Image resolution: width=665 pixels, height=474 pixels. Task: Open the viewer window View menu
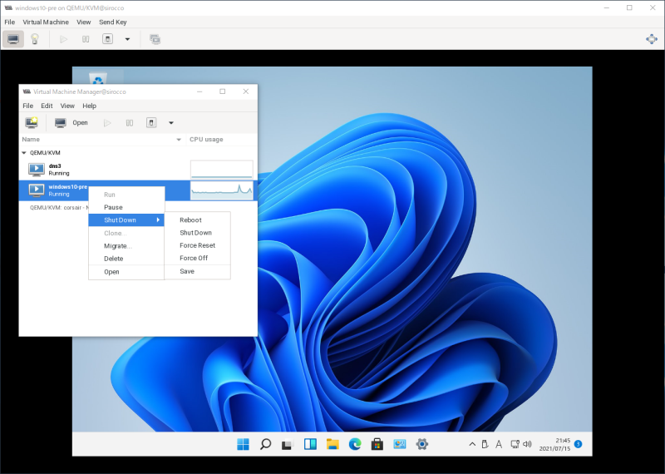click(84, 22)
